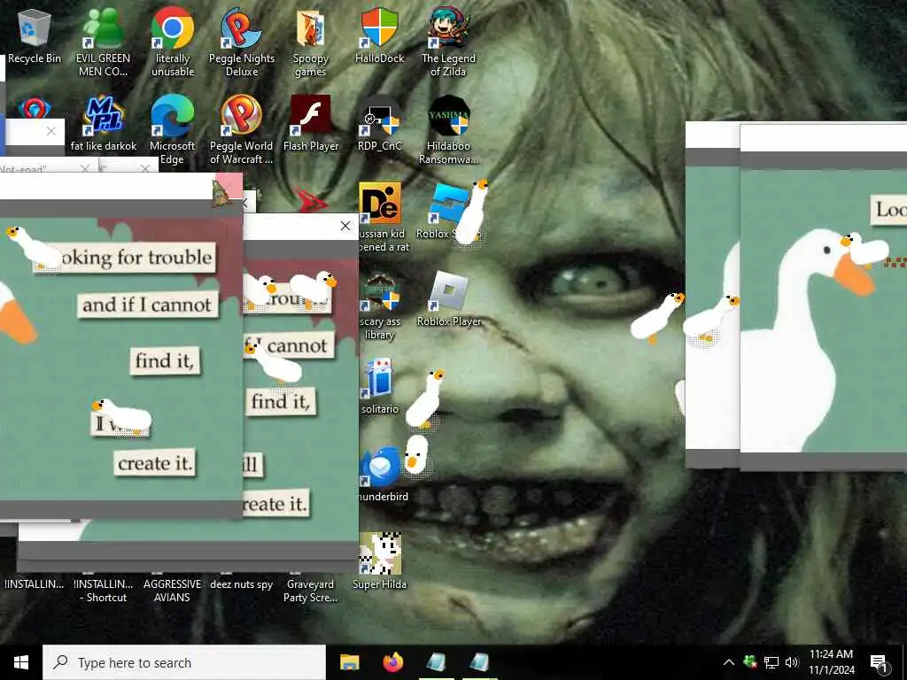Open Peggle Nights Deluxe shortcut
Image resolution: width=907 pixels, height=680 pixels.
(241, 42)
